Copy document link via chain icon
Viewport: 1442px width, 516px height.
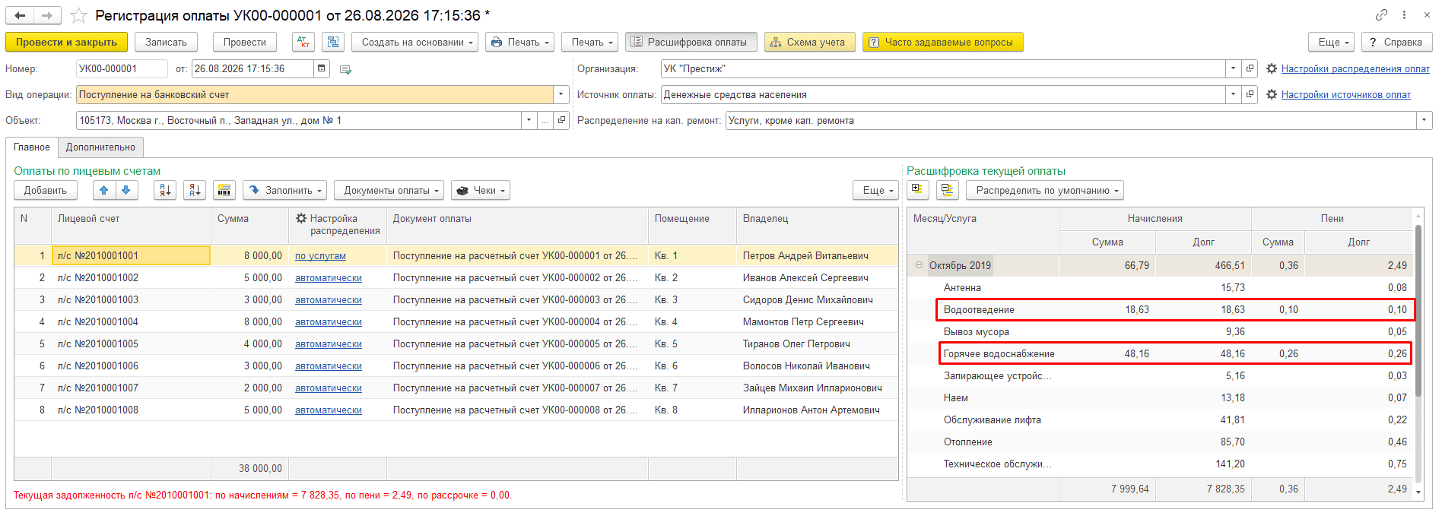1381,14
